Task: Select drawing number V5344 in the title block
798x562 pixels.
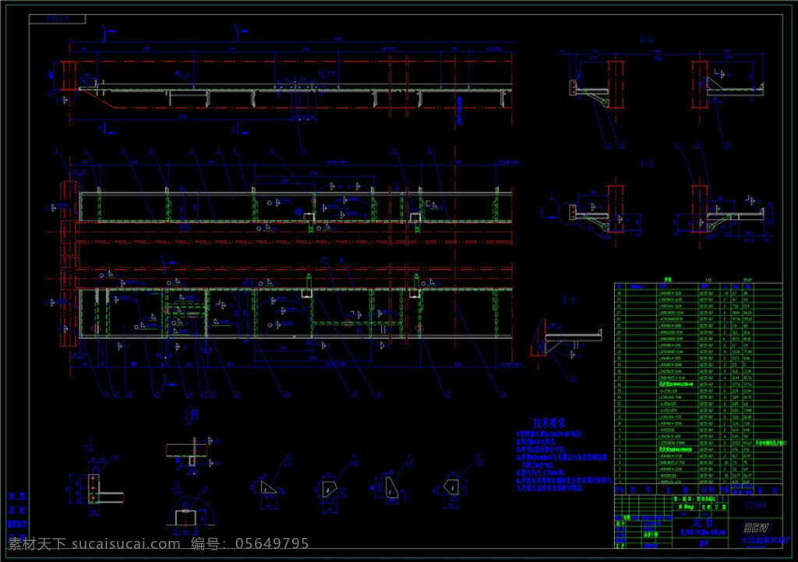Action: 754,505
